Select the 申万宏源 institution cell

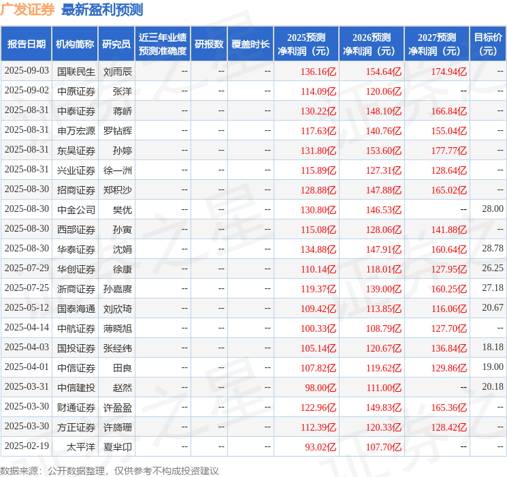point(76,131)
